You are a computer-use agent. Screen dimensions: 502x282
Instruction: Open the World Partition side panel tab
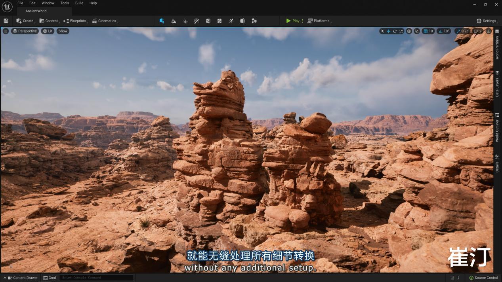tap(497, 45)
